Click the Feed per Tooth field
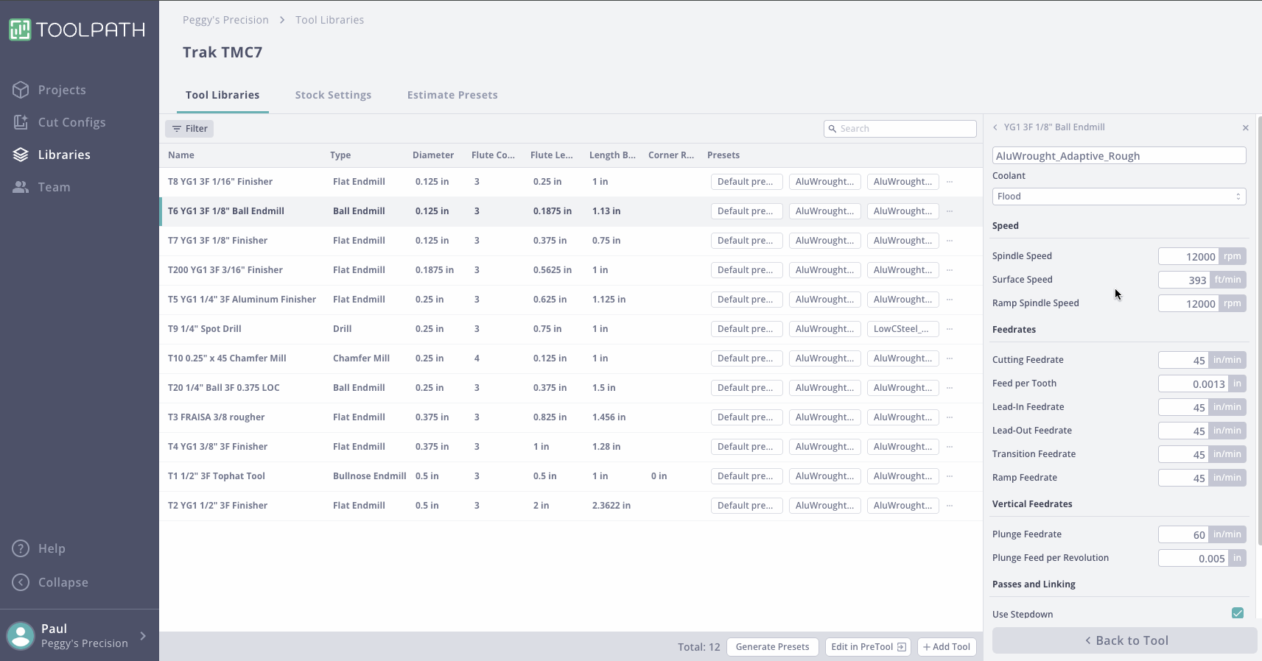 click(1193, 383)
